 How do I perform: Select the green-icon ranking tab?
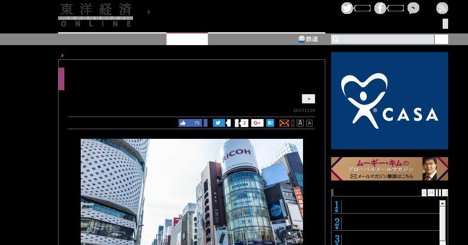click(445, 192)
